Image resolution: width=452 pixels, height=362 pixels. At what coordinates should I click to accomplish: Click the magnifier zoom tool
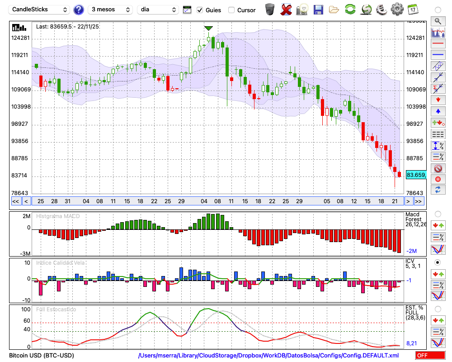(438, 21)
